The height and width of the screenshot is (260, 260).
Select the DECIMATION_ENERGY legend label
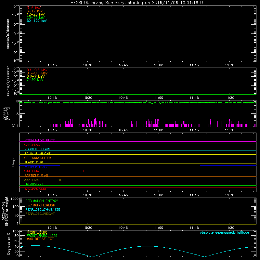(42, 201)
